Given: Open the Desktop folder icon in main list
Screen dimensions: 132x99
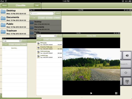Looking at the screenshot, I should point(3,12).
